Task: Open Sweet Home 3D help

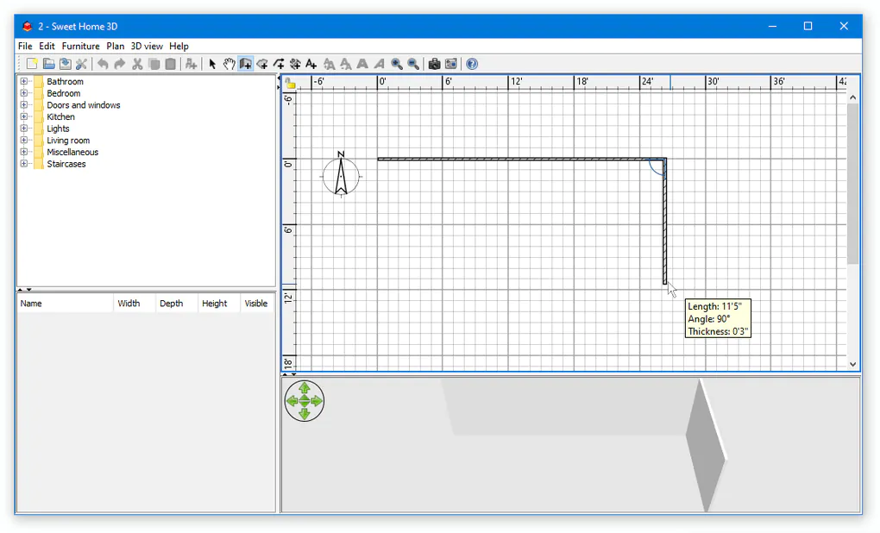Action: click(x=472, y=64)
